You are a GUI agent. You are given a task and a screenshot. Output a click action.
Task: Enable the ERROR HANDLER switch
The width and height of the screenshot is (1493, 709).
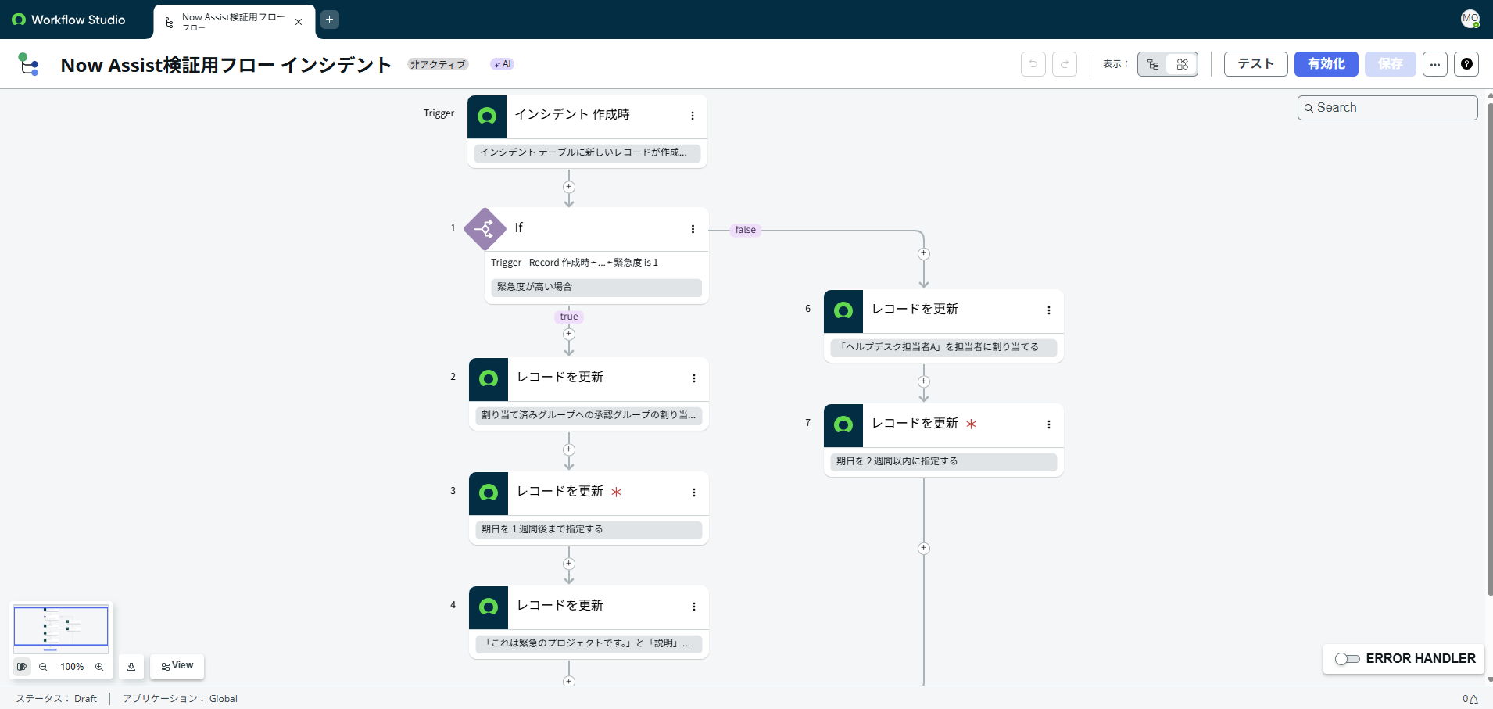tap(1347, 659)
